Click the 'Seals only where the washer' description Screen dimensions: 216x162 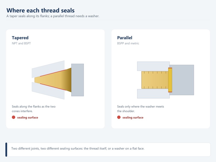pyautogui.click(x=140, y=109)
